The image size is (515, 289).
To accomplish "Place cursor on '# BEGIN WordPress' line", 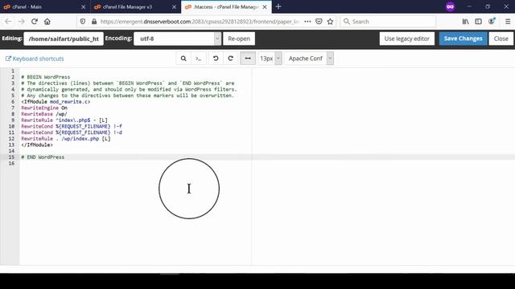I will (46, 77).
